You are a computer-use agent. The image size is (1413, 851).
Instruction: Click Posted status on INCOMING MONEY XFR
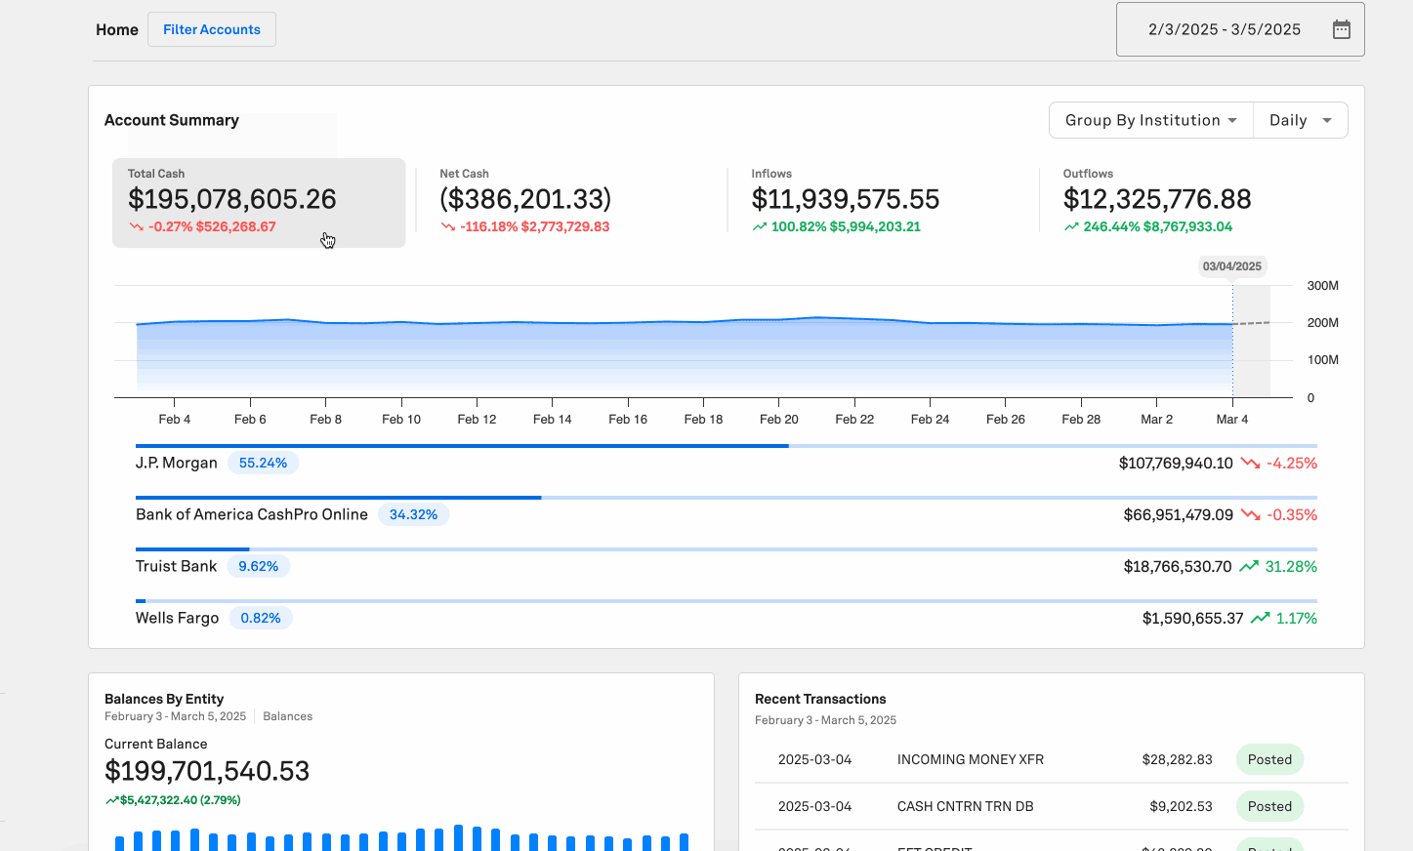[x=1269, y=758]
